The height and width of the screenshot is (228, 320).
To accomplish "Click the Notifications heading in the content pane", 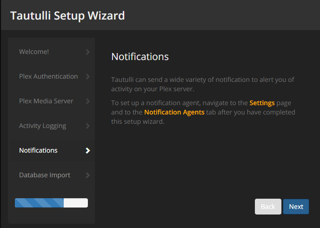I will (x=140, y=57).
